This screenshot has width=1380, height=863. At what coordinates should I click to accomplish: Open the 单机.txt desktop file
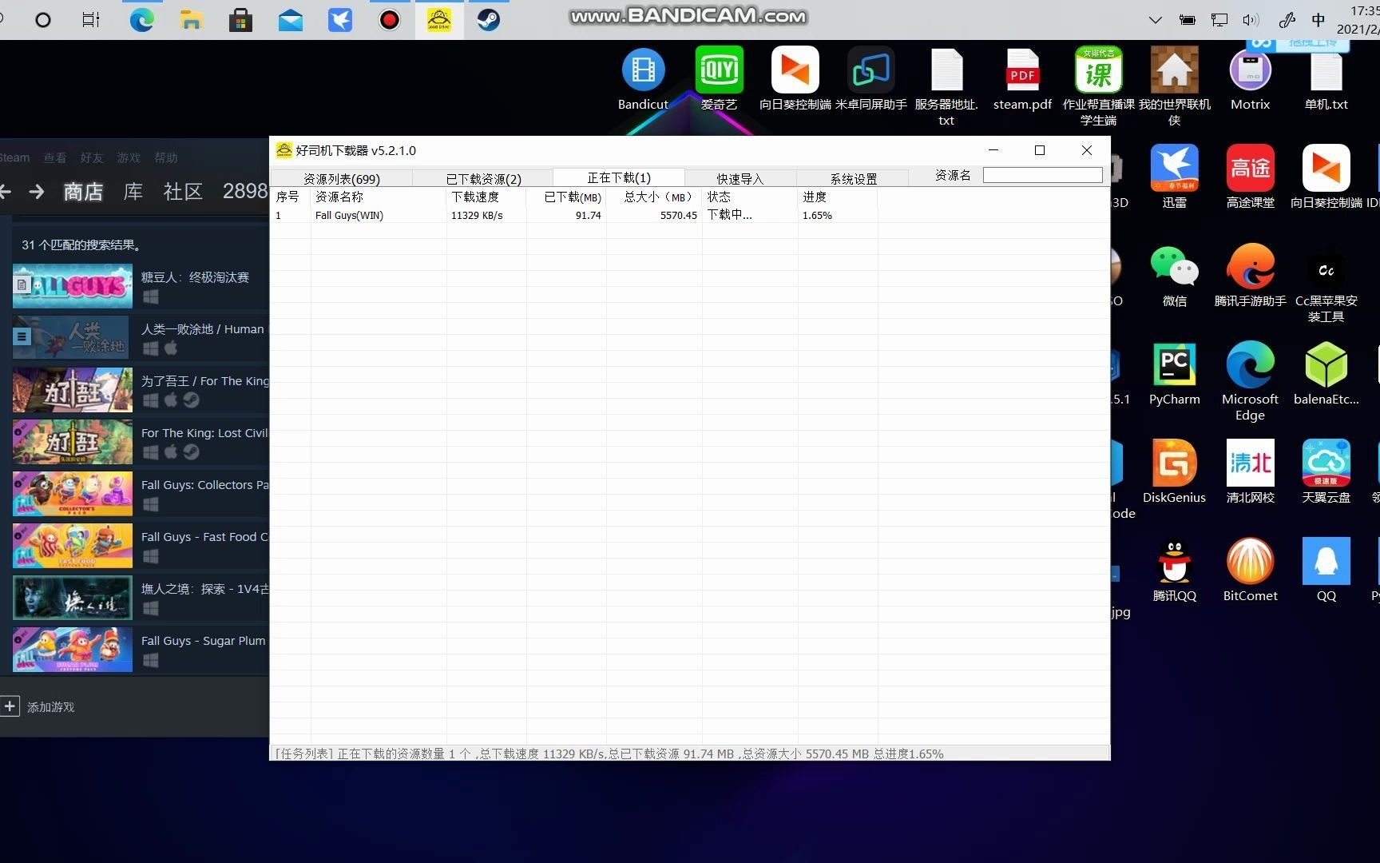(1326, 78)
